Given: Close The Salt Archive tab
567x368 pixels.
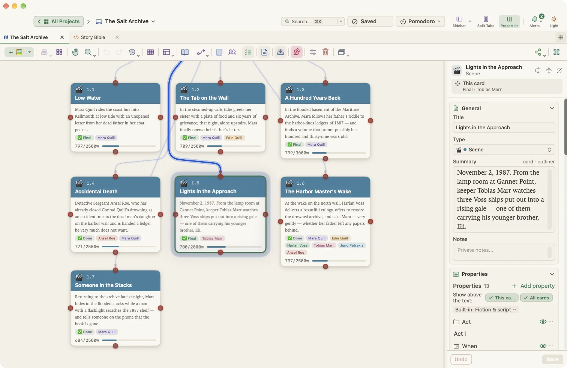Looking at the screenshot, I should click(62, 37).
